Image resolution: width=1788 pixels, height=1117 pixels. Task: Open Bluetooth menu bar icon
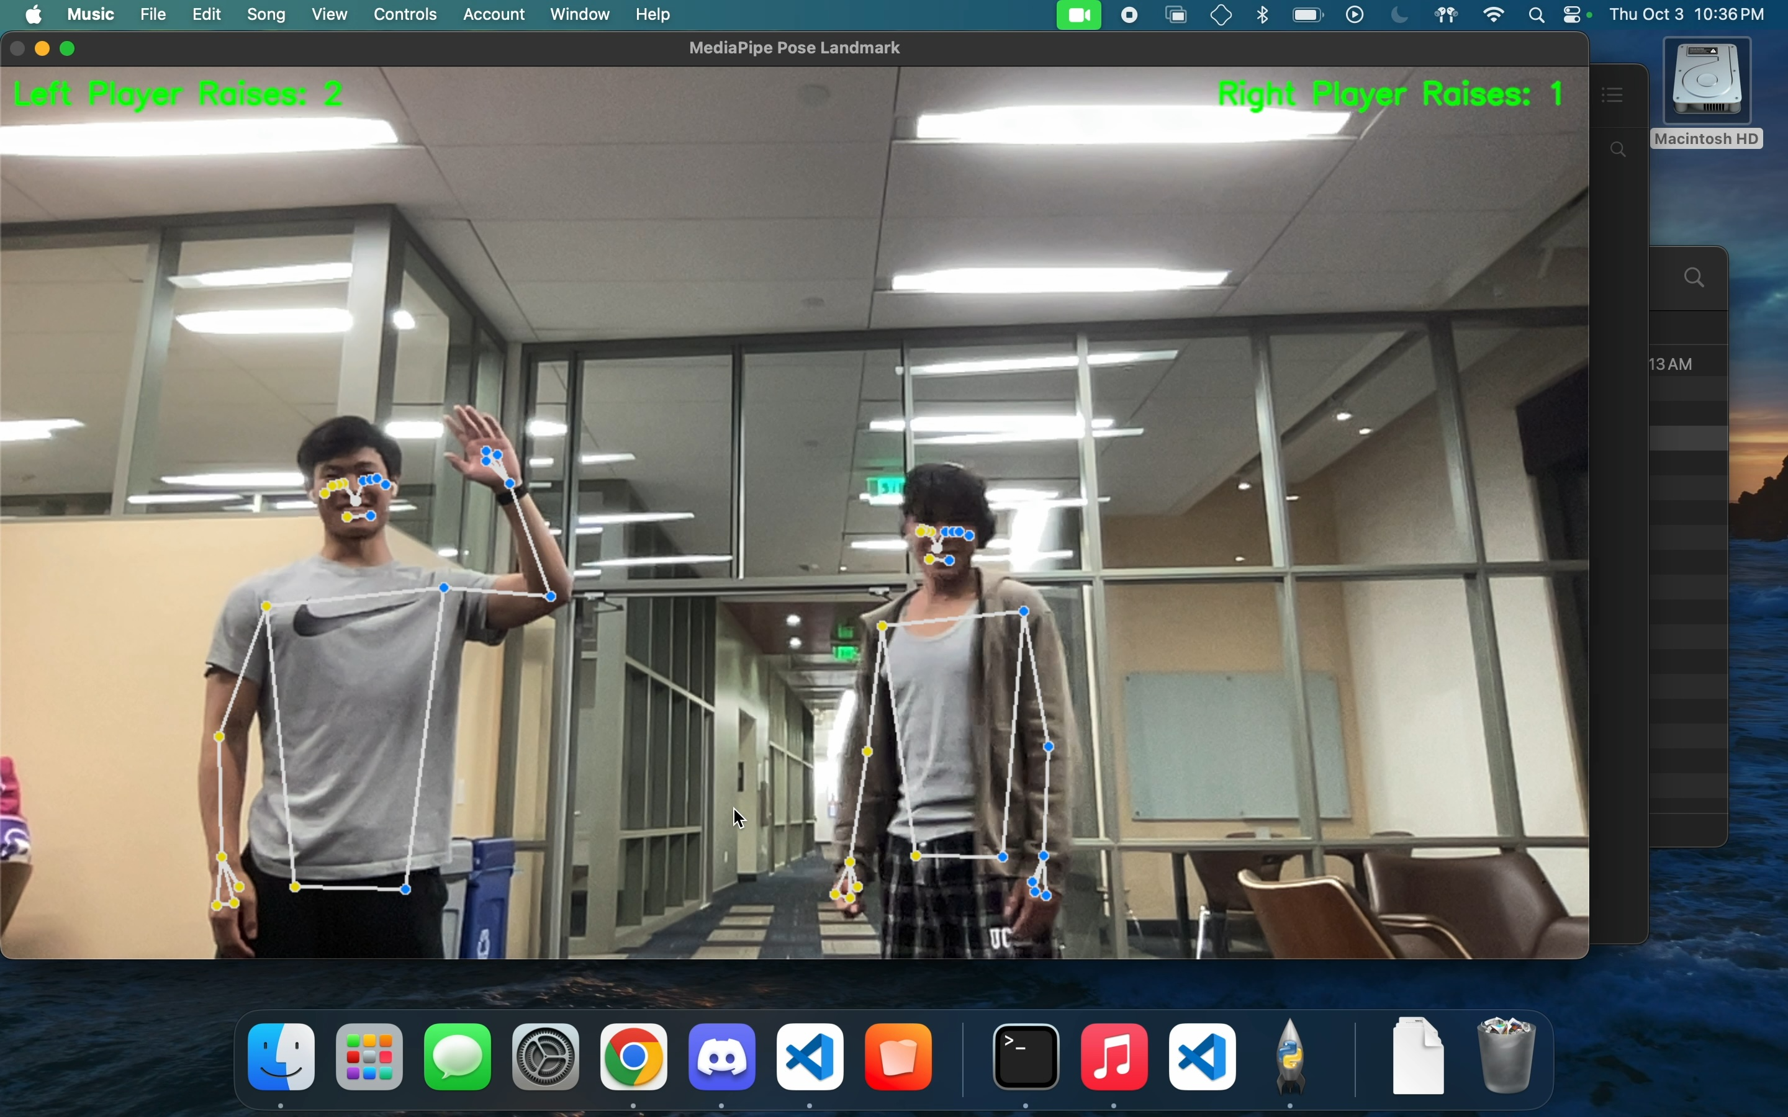(x=1264, y=16)
